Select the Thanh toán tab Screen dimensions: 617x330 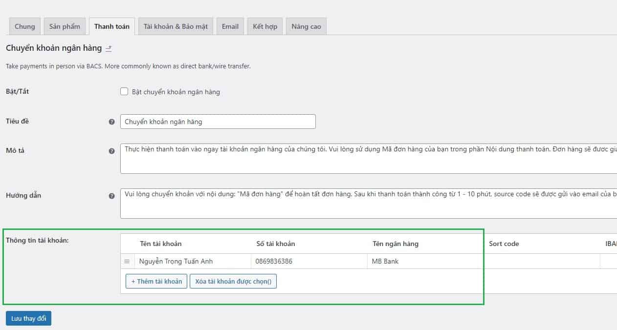[111, 26]
